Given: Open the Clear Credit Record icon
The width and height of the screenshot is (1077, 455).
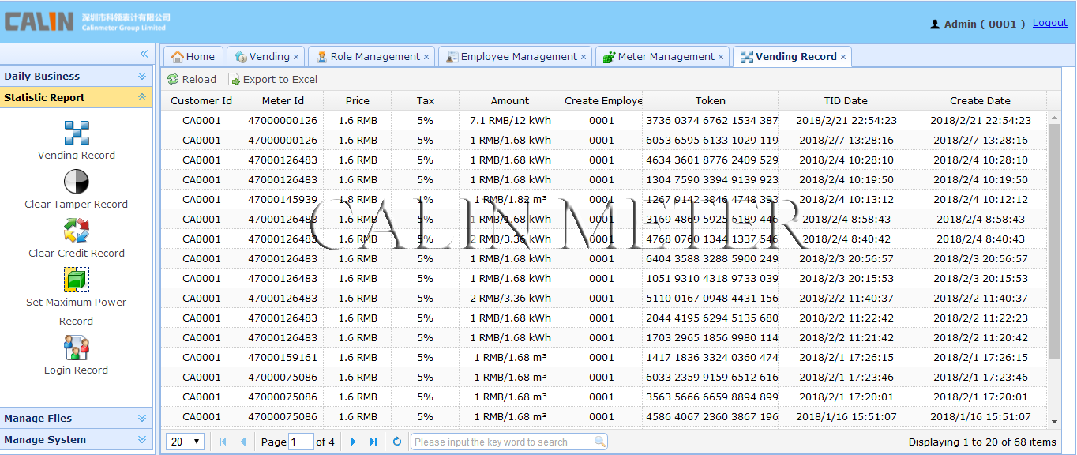Looking at the screenshot, I should (77, 231).
